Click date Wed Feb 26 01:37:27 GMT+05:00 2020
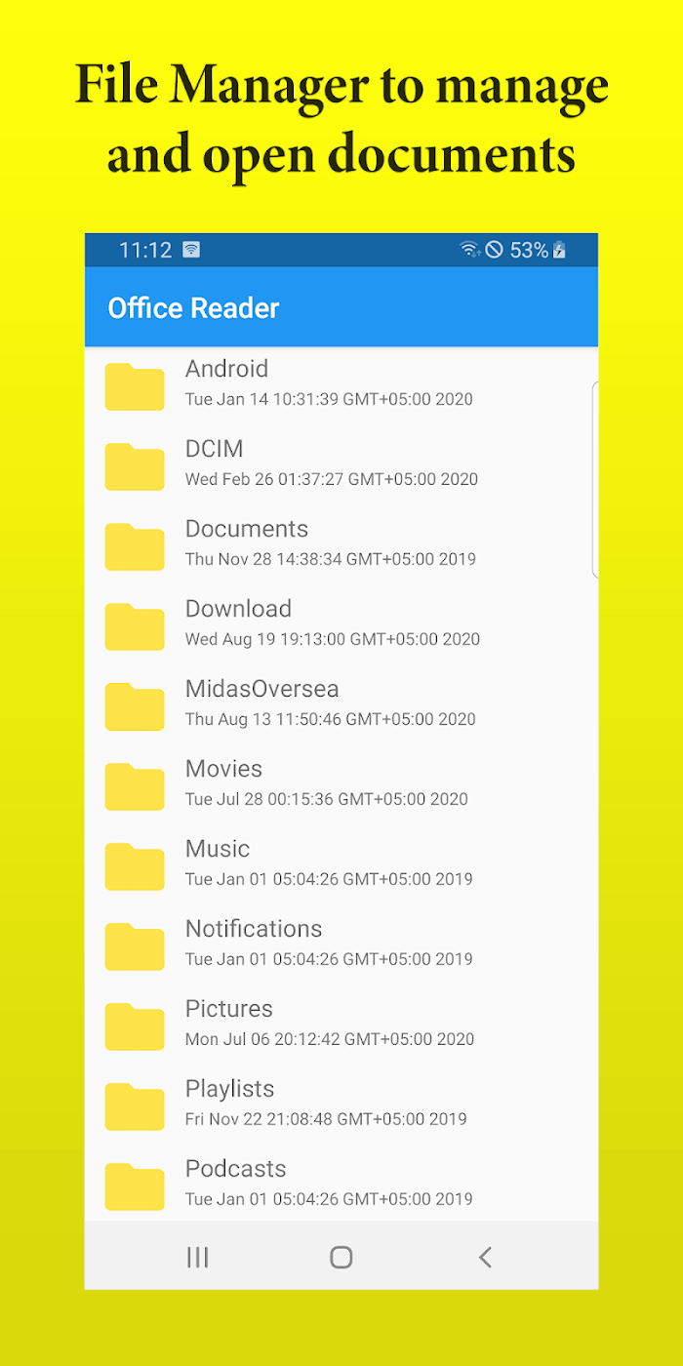Screen dimensions: 683x1366 pos(332,479)
